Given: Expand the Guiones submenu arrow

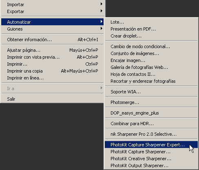Looking at the screenshot, I should click(102, 29).
